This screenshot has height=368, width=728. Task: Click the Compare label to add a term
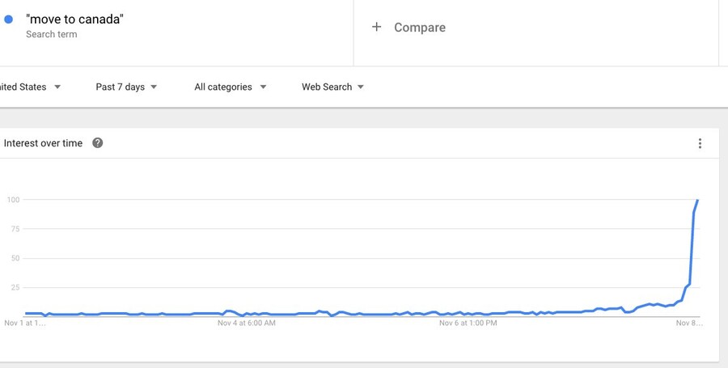tap(419, 27)
